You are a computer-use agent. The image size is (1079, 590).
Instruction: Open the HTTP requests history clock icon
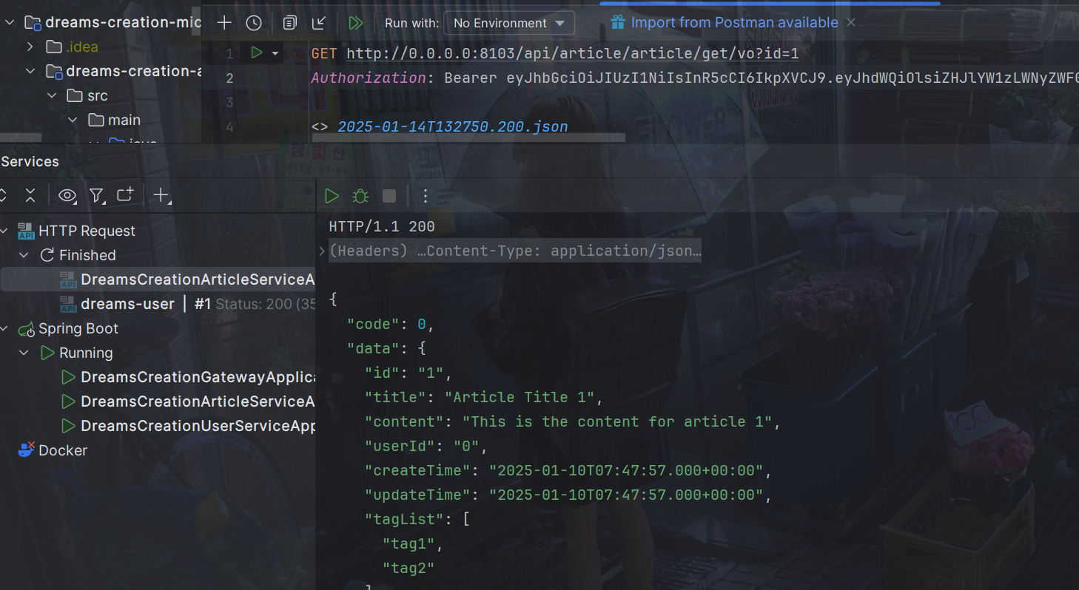coord(254,23)
